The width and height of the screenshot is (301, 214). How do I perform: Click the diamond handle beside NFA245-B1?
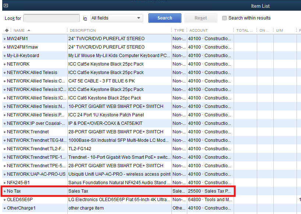[x=5, y=183]
